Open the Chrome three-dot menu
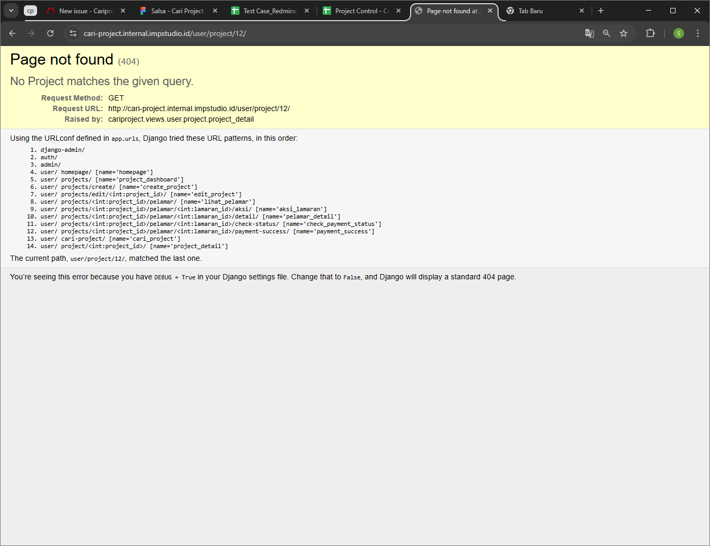Image resolution: width=710 pixels, height=546 pixels. pos(698,33)
